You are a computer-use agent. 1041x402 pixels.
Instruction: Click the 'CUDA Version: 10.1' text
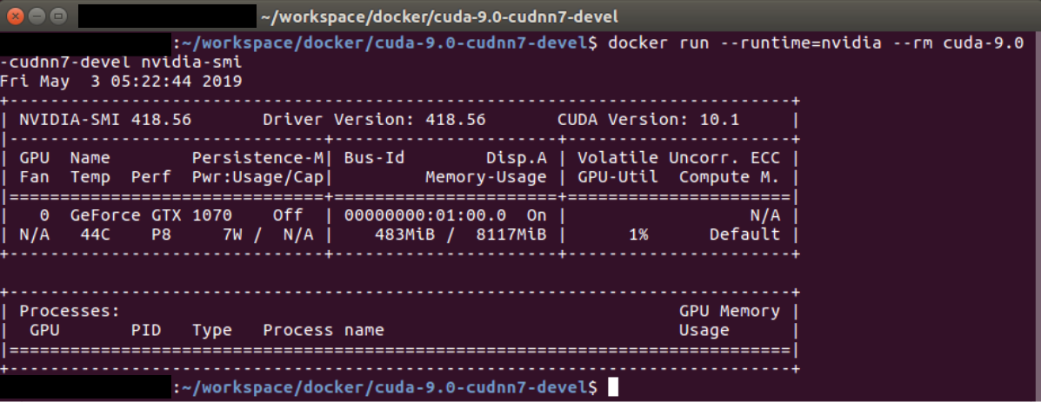pos(648,119)
